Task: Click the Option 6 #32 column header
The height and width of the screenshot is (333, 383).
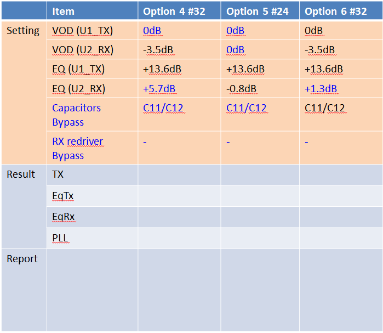Action: point(336,11)
